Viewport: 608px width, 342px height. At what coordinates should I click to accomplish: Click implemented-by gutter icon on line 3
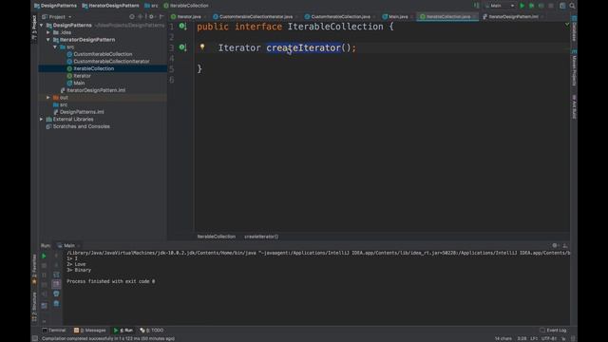[x=182, y=47]
